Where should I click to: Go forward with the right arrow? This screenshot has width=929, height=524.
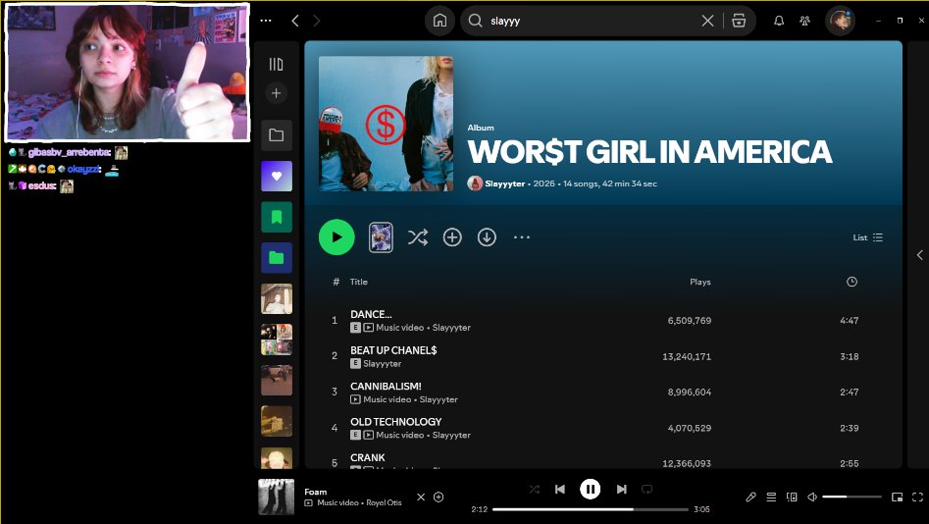317,21
